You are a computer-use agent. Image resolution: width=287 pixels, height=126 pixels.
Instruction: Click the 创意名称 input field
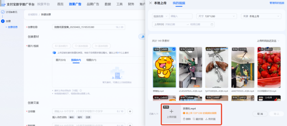(89, 27)
